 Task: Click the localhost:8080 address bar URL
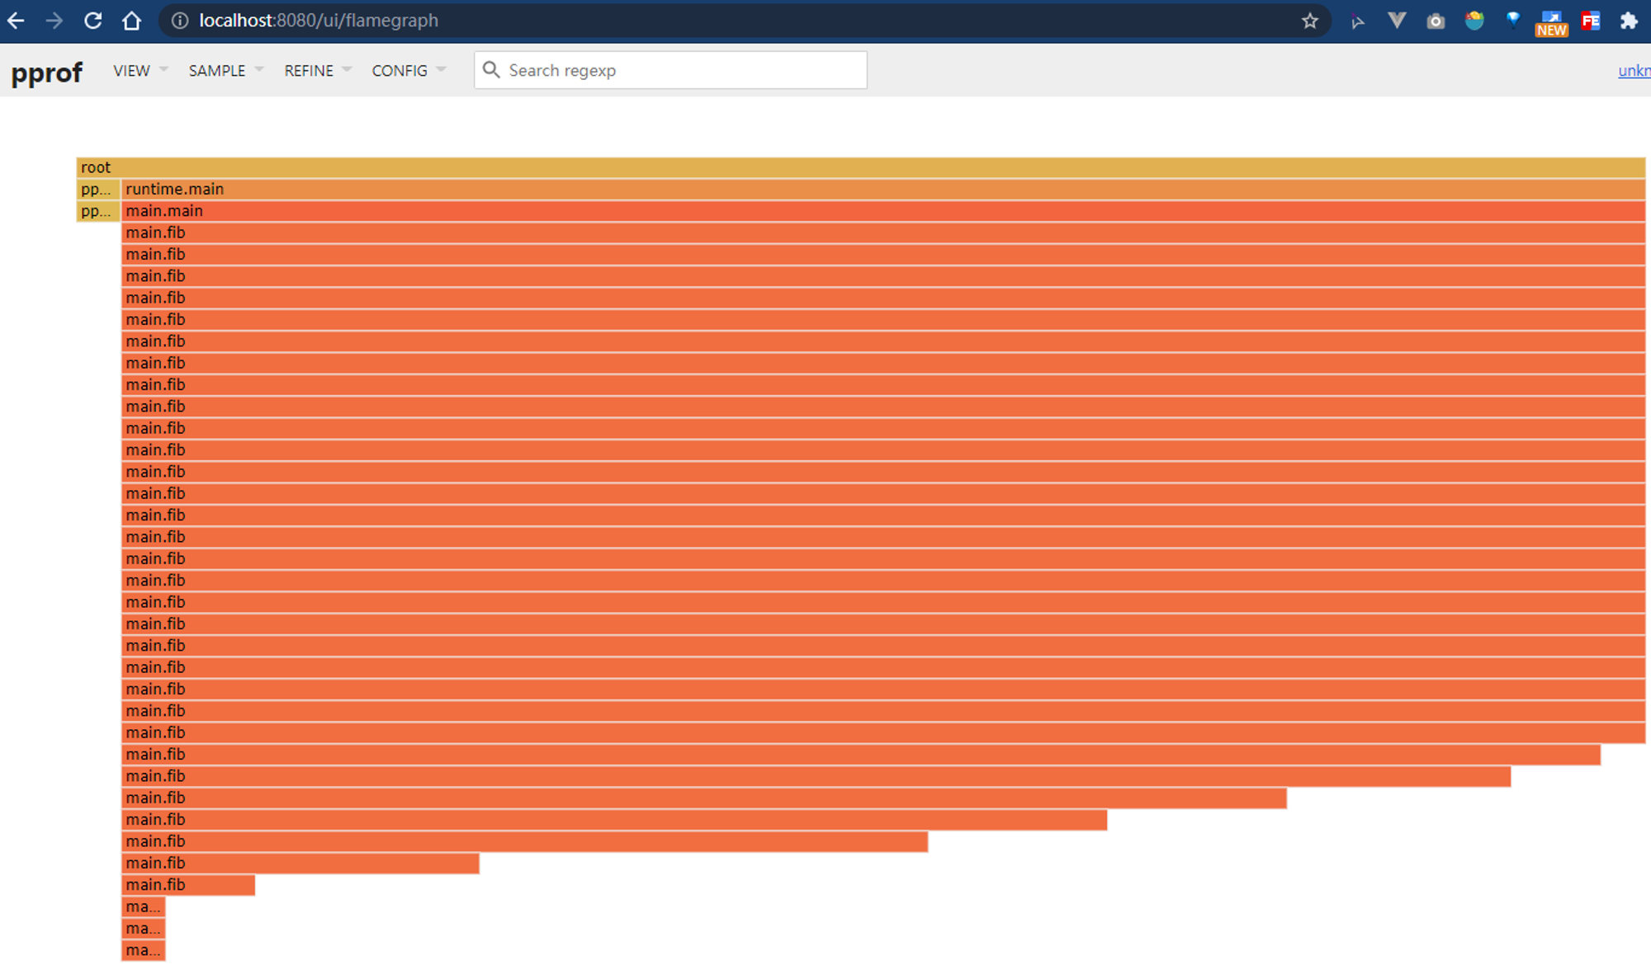click(x=319, y=21)
